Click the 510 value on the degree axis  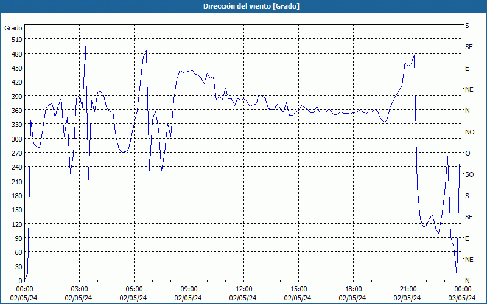pos(17,40)
